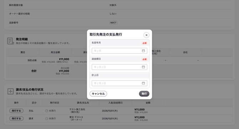This screenshot has height=129, width=239.
Task: Focus the 名目年月 year/month input field
Action: pyautogui.click(x=119, y=51)
